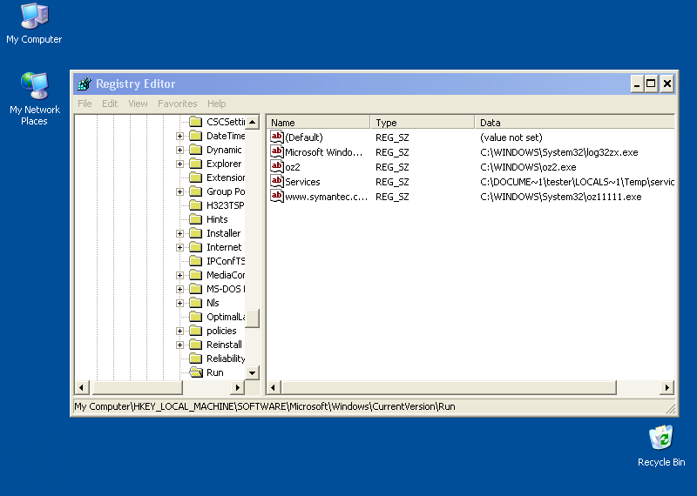Expand the MS-DOS key

coord(179,289)
